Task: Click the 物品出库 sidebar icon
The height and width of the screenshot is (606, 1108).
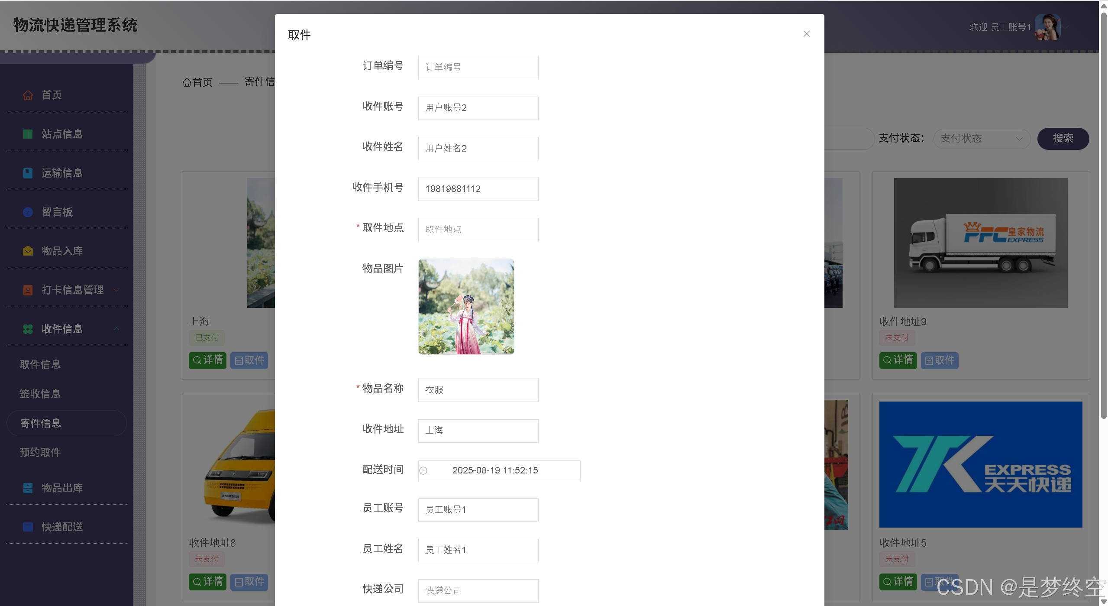Action: click(28, 488)
